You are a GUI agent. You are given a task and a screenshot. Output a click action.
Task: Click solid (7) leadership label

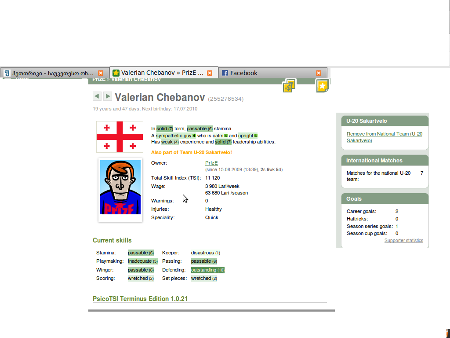[x=223, y=142]
